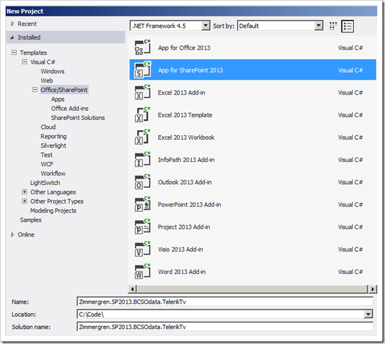The width and height of the screenshot is (385, 344).
Task: Expand the Other Project Types node
Action: point(25,201)
